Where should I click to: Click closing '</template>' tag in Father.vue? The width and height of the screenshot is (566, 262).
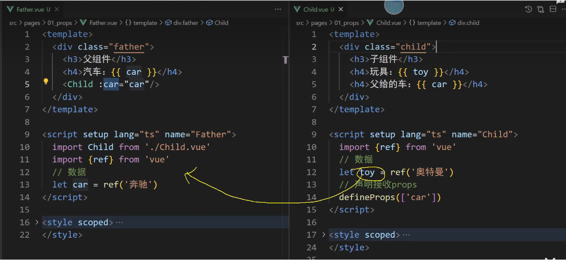point(70,110)
